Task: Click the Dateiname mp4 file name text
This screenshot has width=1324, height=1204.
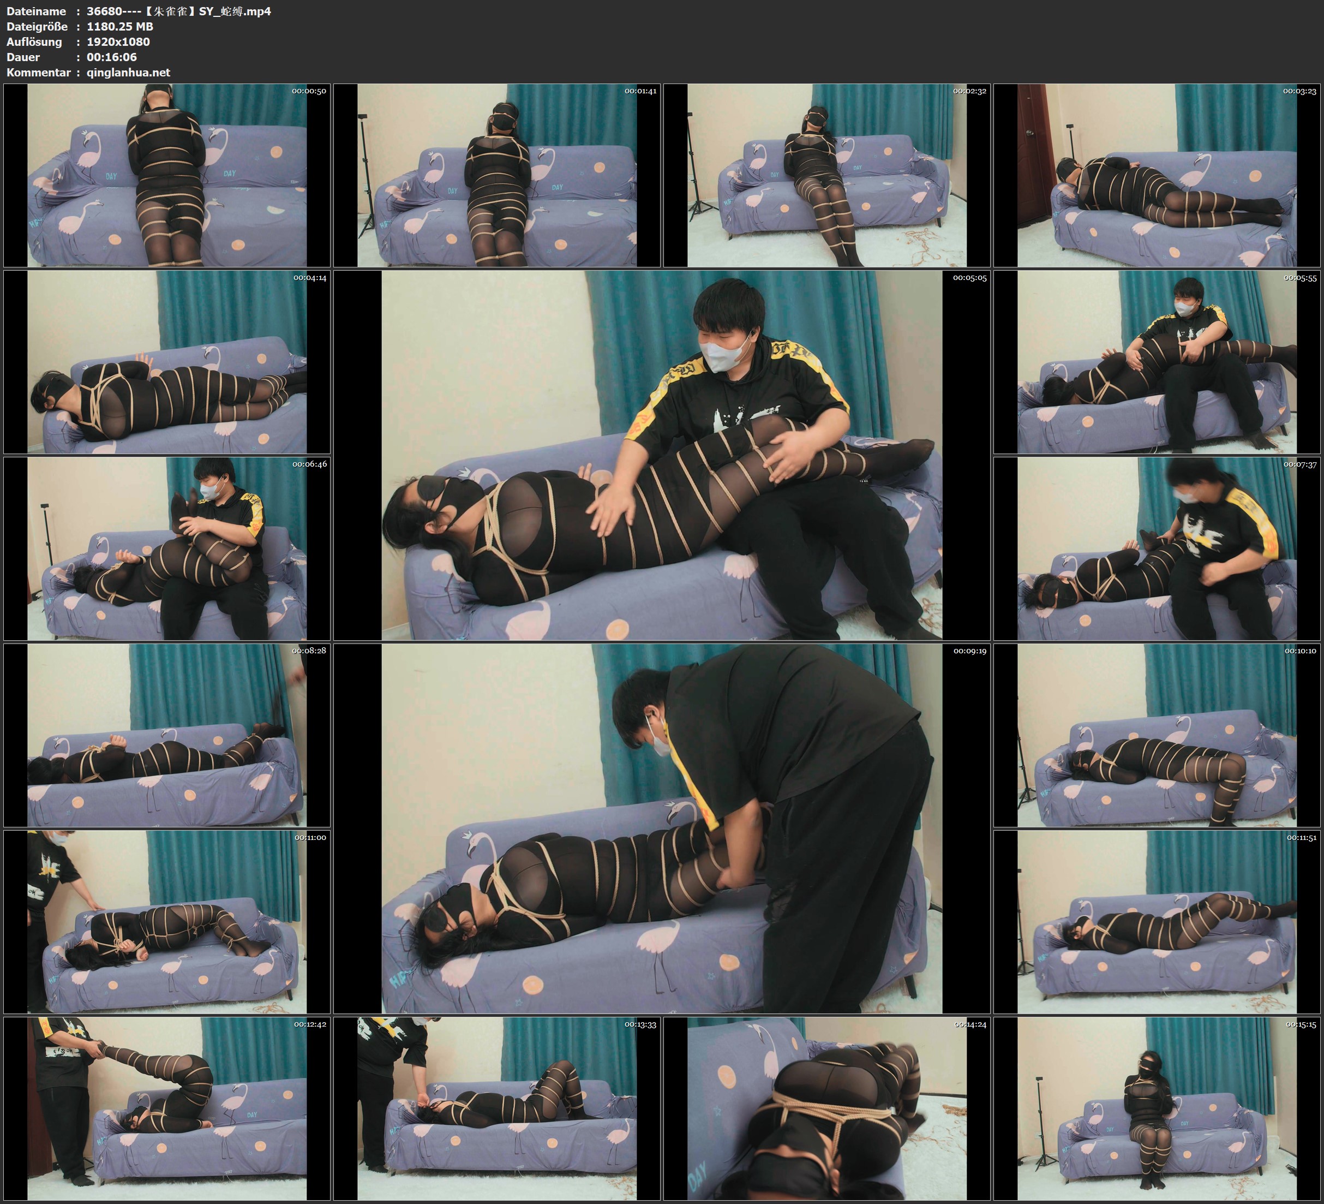Action: click(178, 11)
